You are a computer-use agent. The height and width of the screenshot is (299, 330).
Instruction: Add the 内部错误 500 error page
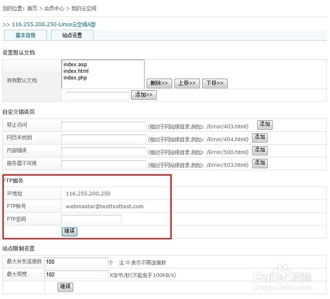260,150
